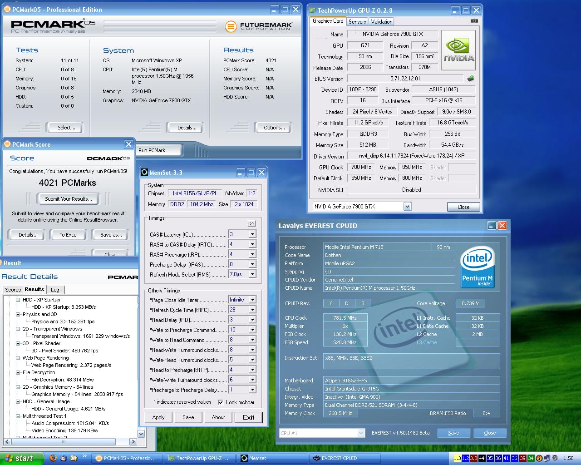Click Close button in GPU-Z
581x465 pixels.
pyautogui.click(x=463, y=207)
